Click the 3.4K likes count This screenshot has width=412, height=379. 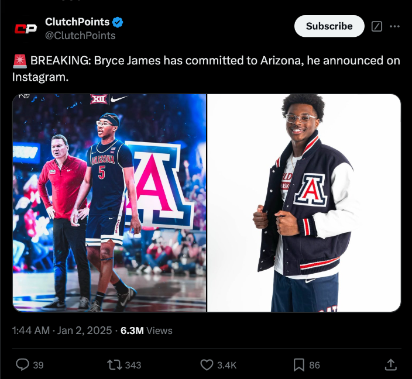(226, 365)
